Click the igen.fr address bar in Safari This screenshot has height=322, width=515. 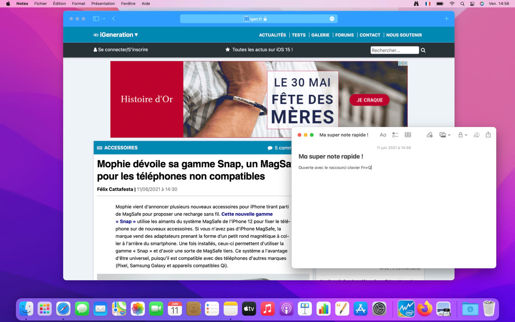[x=259, y=19]
